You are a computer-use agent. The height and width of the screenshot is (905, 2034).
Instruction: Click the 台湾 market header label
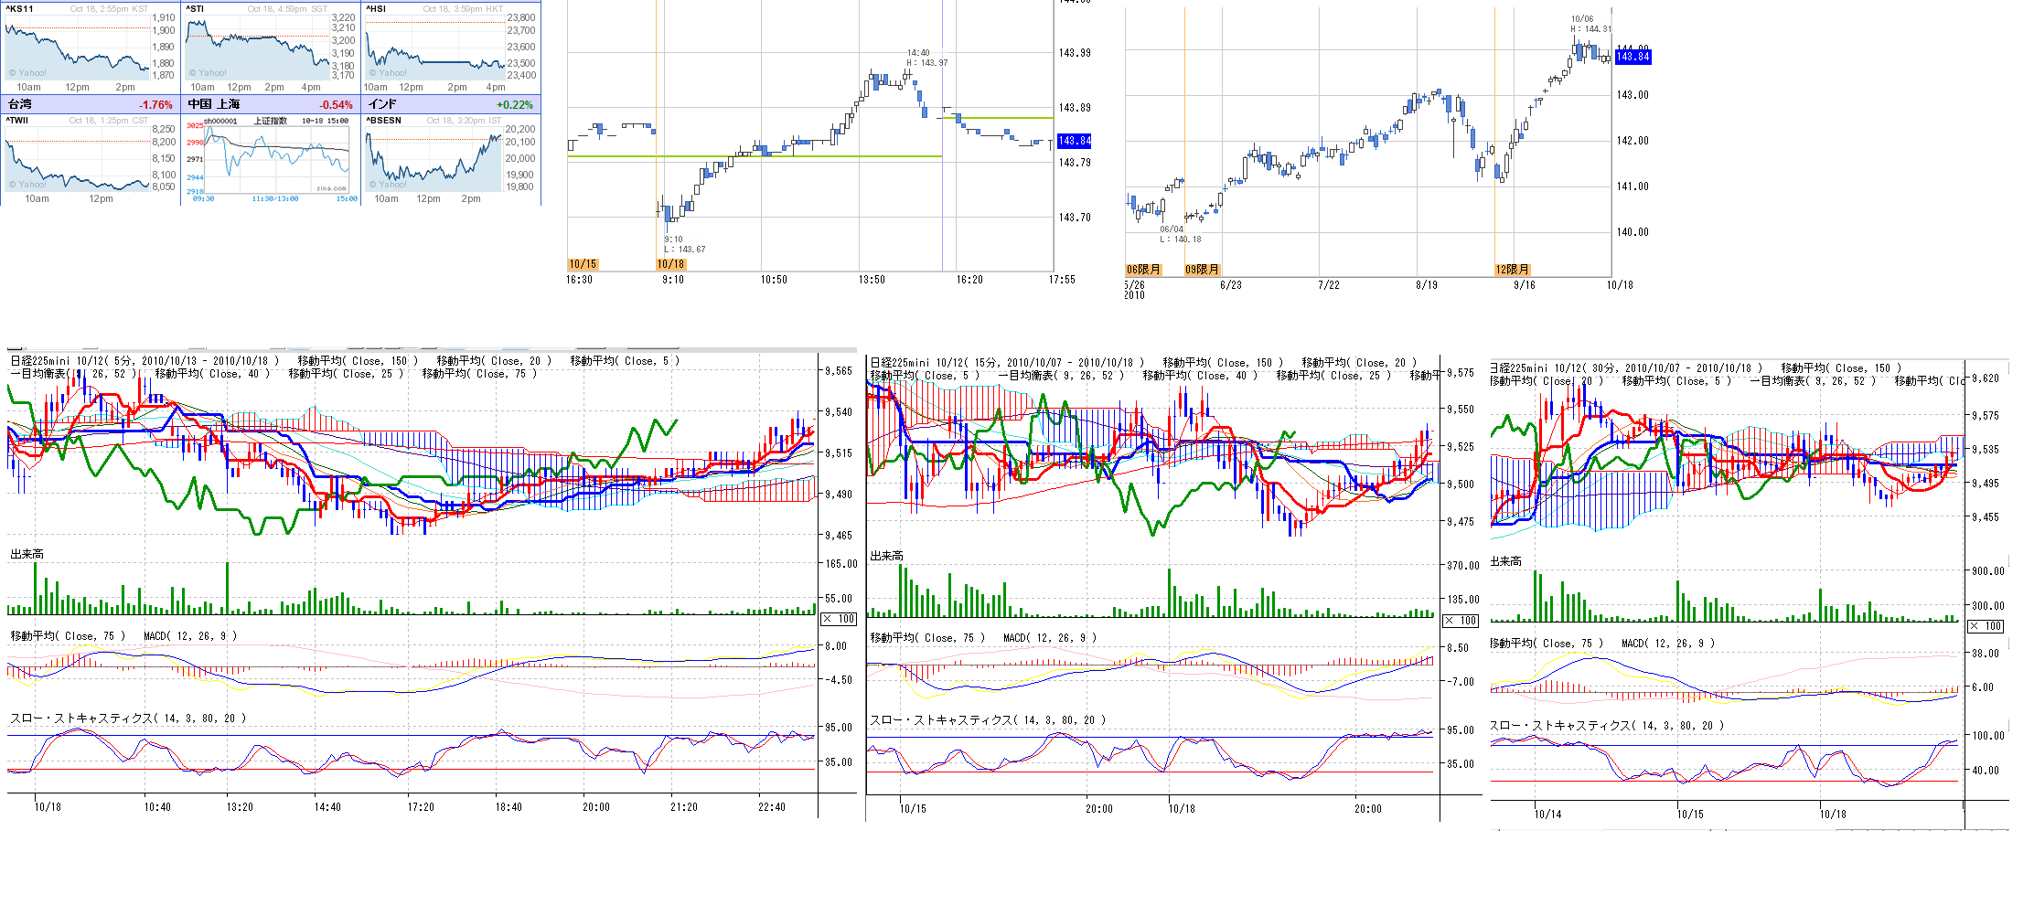pyautogui.click(x=20, y=104)
